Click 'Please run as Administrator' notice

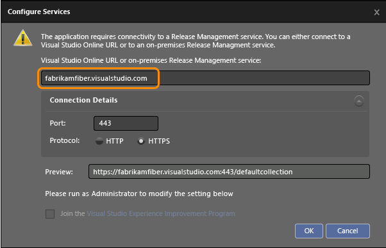[139, 194]
